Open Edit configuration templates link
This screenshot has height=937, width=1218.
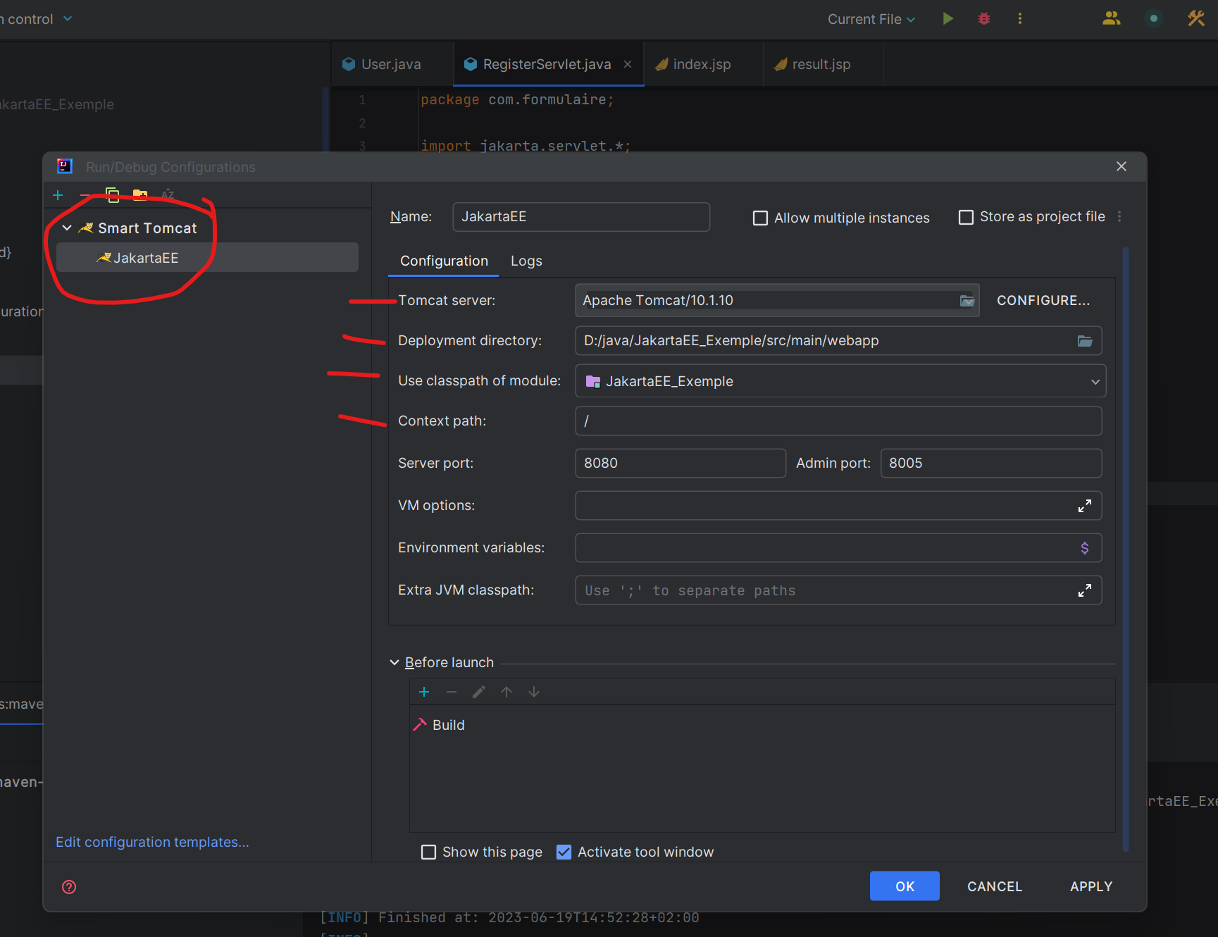pyautogui.click(x=152, y=843)
